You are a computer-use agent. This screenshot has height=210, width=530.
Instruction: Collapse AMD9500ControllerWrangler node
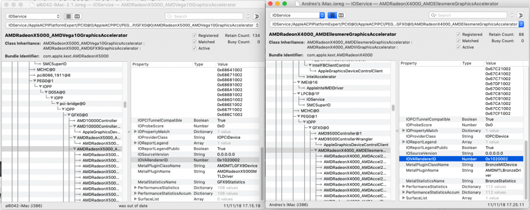pyautogui.click(x=316, y=139)
